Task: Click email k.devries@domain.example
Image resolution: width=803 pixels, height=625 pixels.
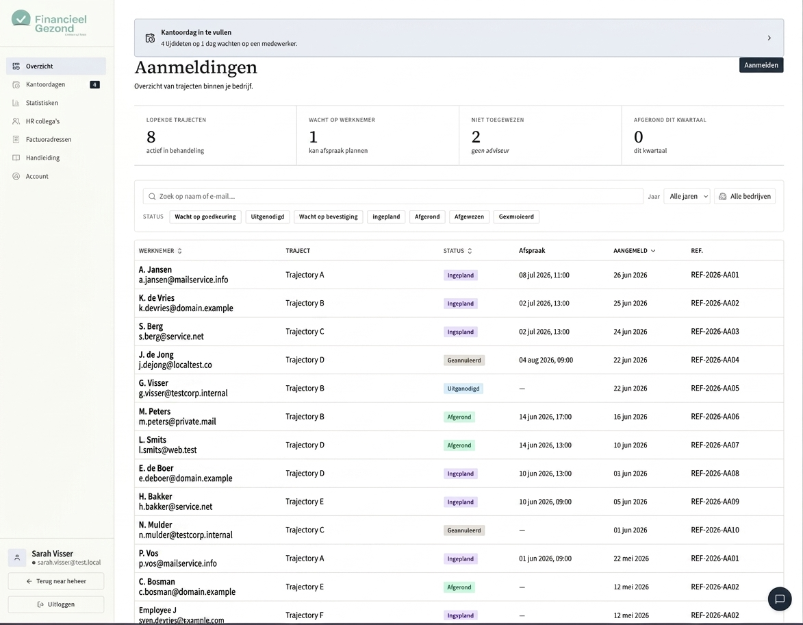Action: point(186,308)
